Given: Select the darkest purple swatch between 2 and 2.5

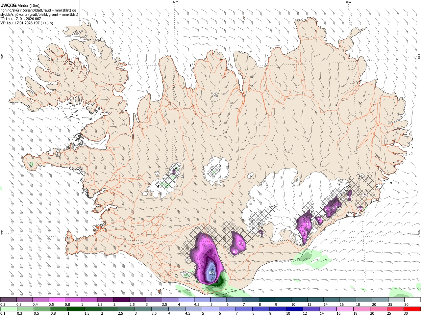Looking at the screenshot, I should click(x=121, y=300).
